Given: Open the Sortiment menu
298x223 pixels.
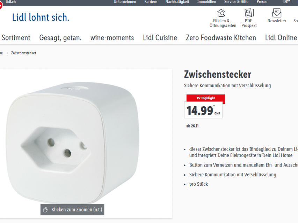Looking at the screenshot, I should [x=16, y=38].
